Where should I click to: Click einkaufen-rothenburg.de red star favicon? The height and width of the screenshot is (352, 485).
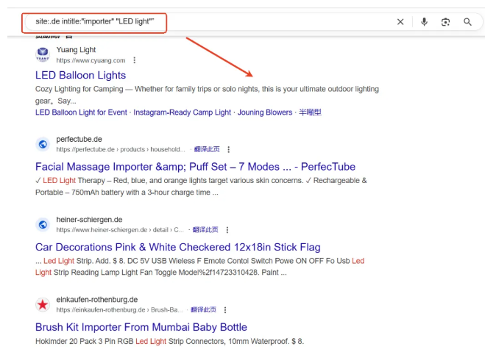pos(42,304)
